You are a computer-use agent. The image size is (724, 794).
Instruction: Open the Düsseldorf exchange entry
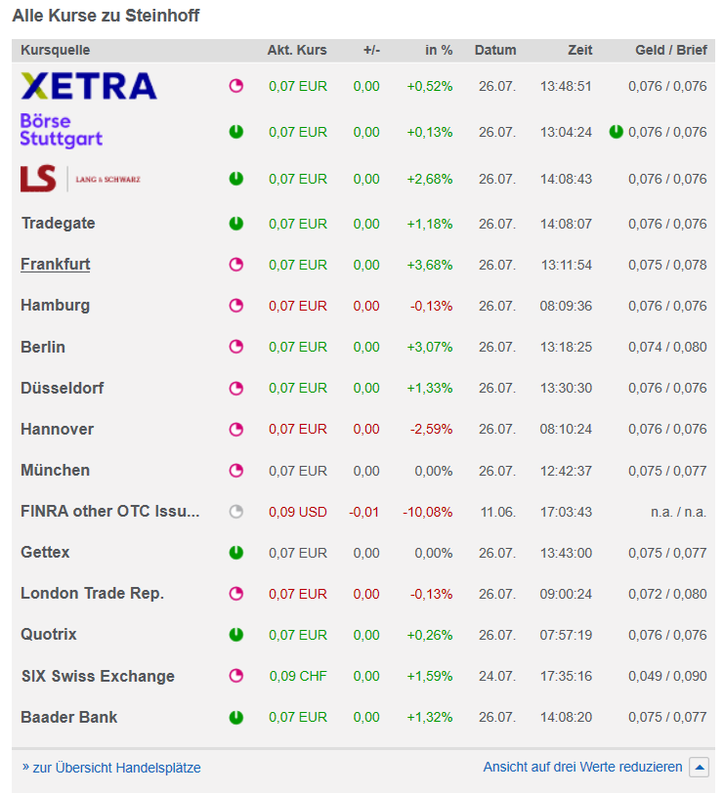[62, 388]
